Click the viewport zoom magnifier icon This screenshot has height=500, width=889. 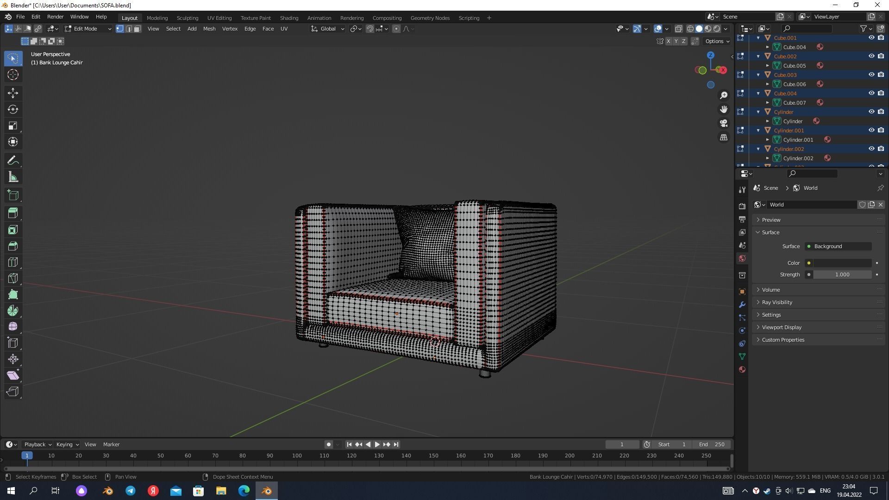724,95
